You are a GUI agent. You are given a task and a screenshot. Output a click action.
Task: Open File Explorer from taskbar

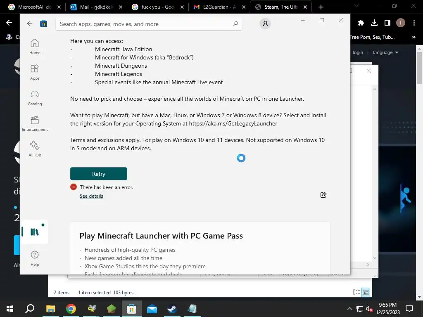(x=50, y=309)
